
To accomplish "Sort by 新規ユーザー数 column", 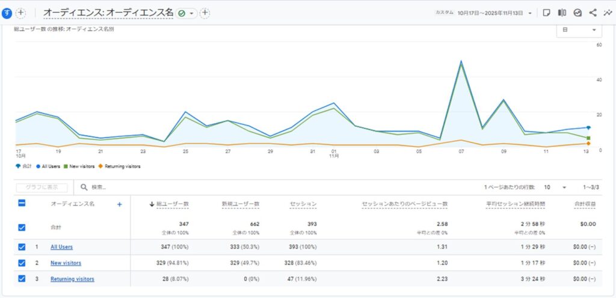I will (241, 204).
